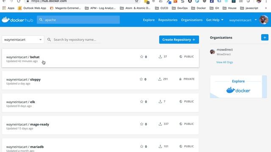
Task: Open the DevOps bookmark folder
Action: pyautogui.click(x=180, y=8)
